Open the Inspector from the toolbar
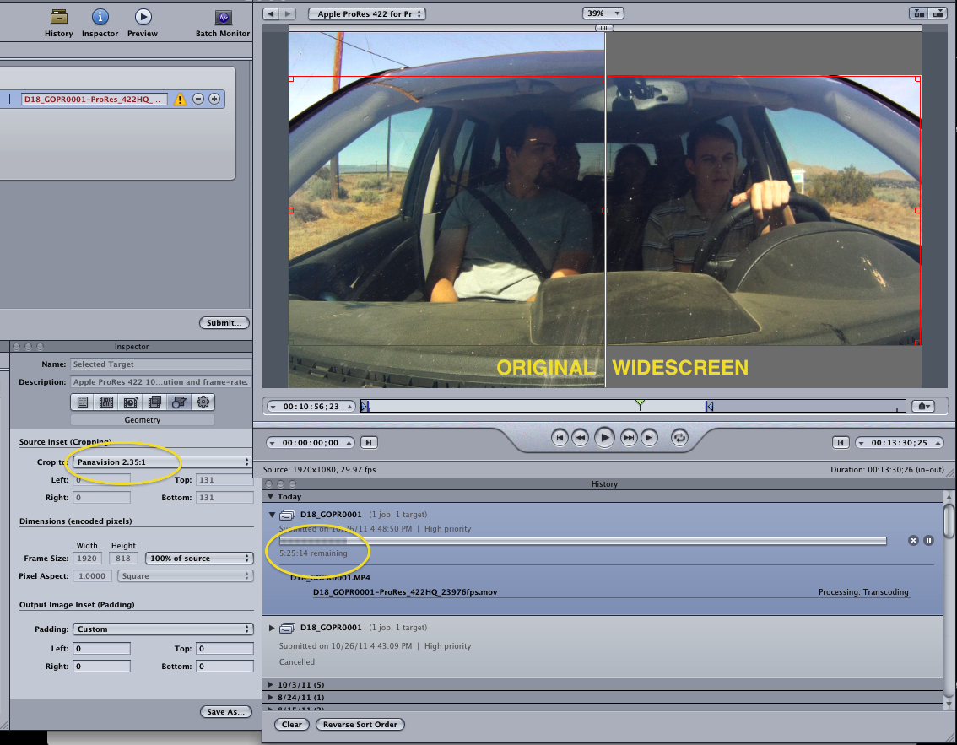957x745 pixels. (x=100, y=23)
